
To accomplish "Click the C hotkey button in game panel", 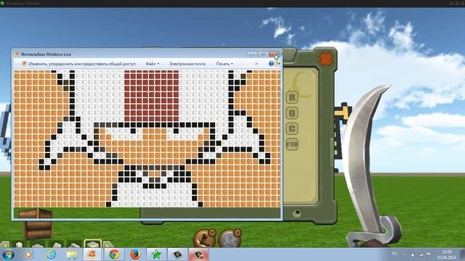I will tap(292, 129).
